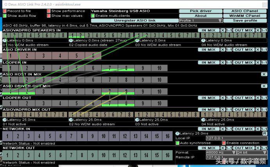This screenshot has height=167, width=270.
Task: Toggle the Record to file checkbox
Action: tap(5, 11)
